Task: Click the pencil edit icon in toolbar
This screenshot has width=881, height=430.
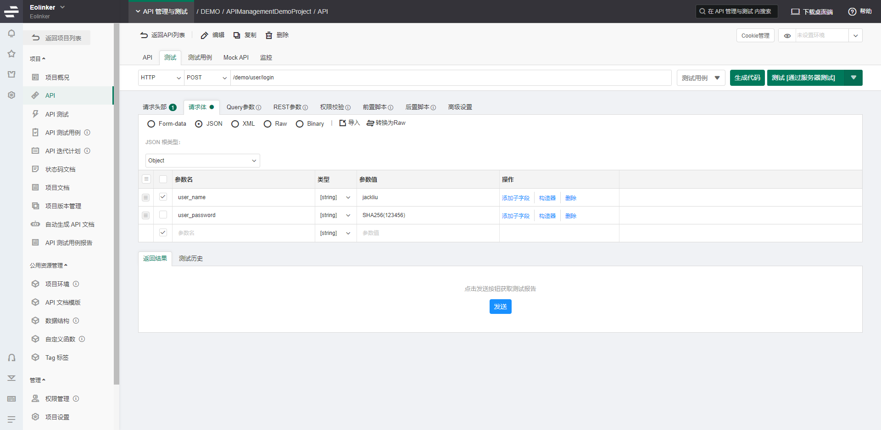Action: [205, 35]
